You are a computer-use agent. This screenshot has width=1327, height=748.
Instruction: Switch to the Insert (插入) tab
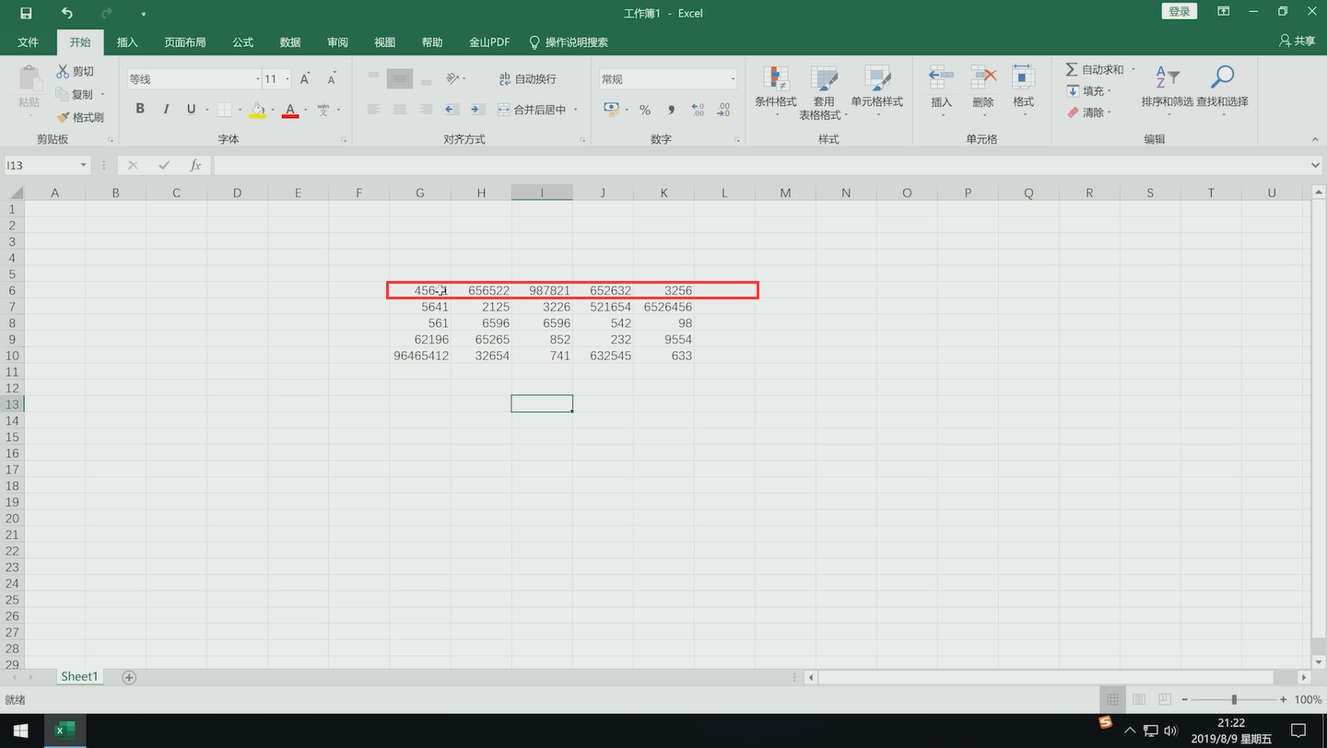click(x=127, y=42)
